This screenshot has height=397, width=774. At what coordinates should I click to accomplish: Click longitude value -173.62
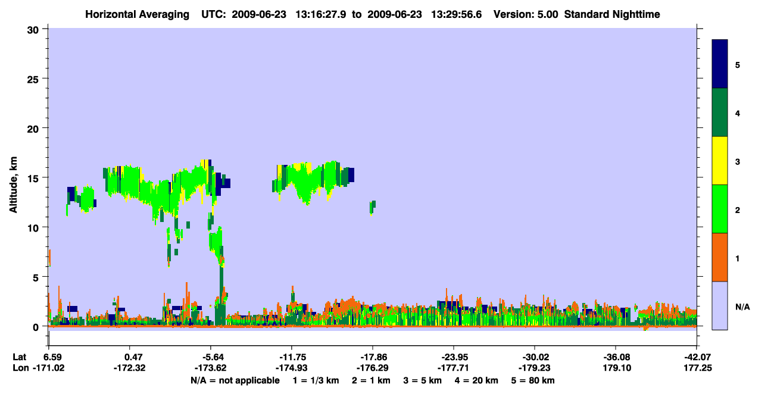(x=210, y=368)
